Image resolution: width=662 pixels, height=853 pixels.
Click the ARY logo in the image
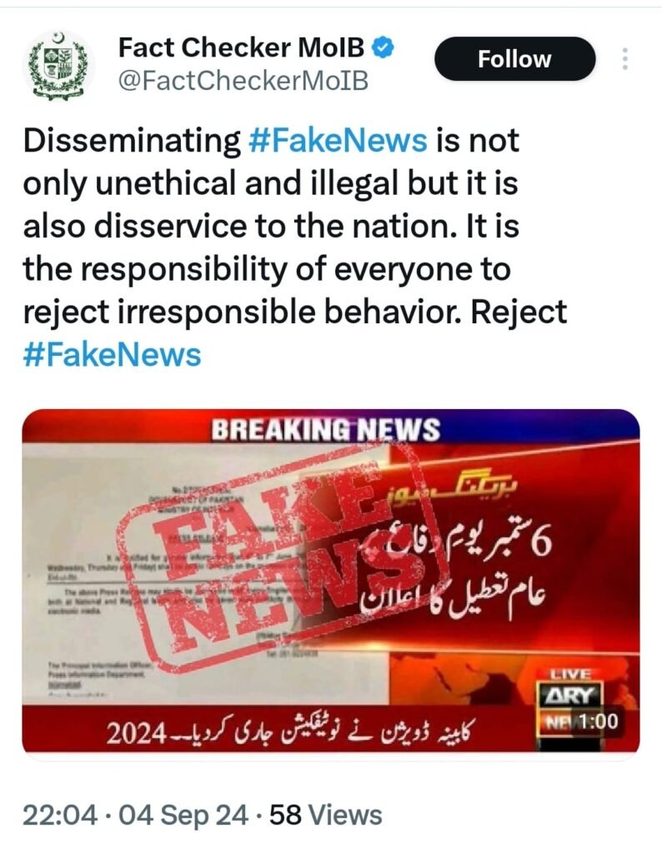point(569,696)
